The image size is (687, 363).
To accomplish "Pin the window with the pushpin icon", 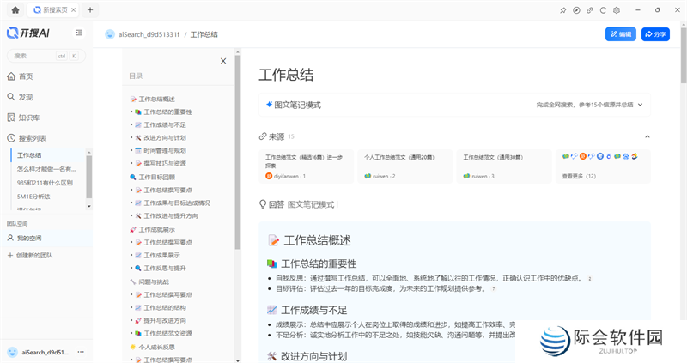I will 563,10.
